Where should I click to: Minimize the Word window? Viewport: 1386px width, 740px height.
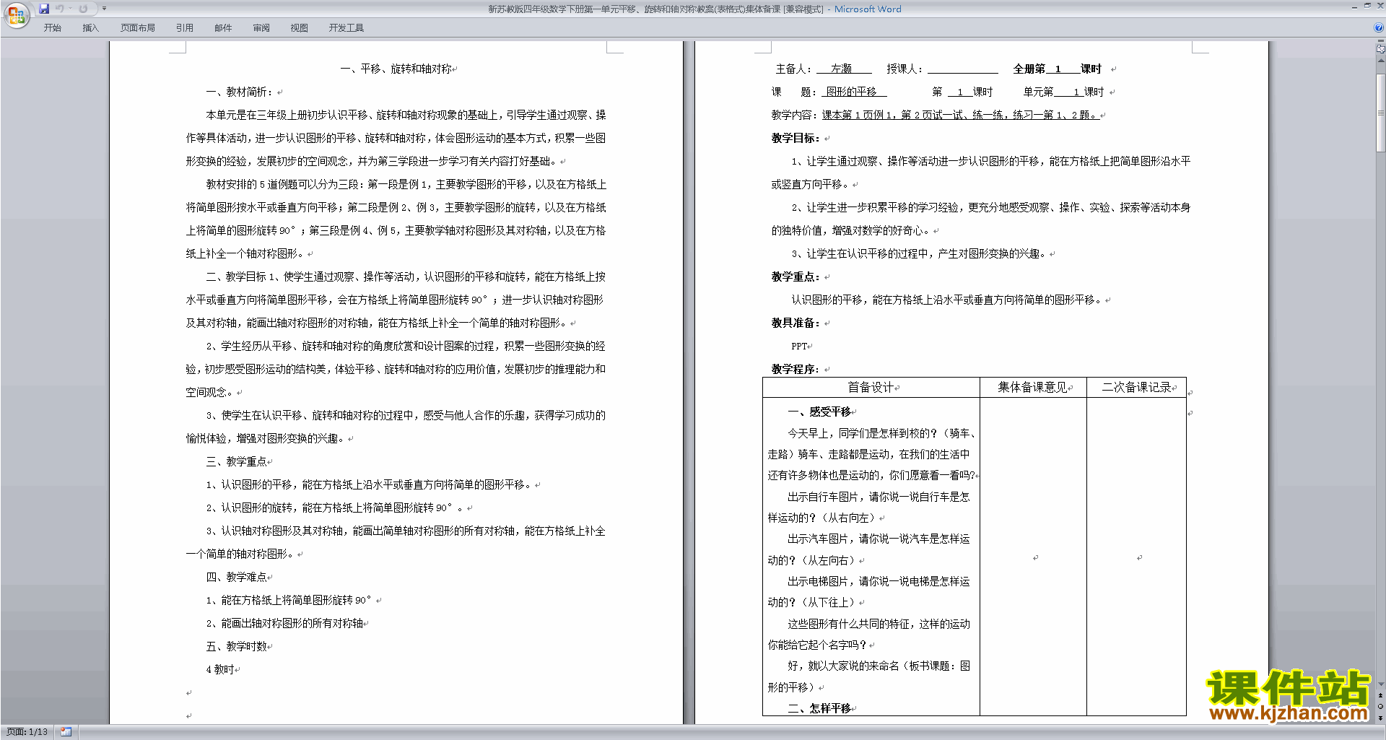[1354, 6]
